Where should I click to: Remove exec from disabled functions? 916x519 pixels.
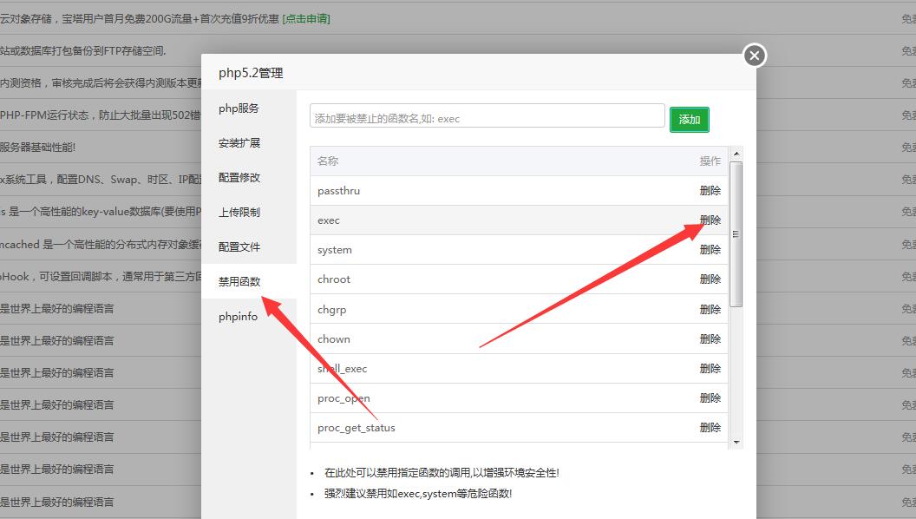tap(710, 220)
